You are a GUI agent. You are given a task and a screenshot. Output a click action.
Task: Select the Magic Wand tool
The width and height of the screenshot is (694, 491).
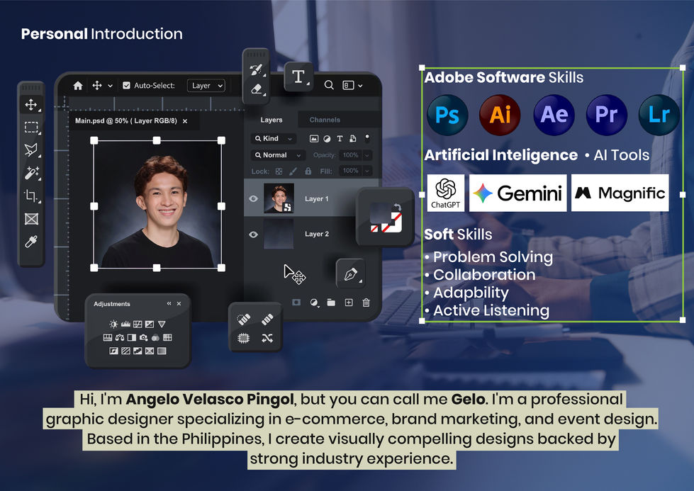tap(31, 173)
